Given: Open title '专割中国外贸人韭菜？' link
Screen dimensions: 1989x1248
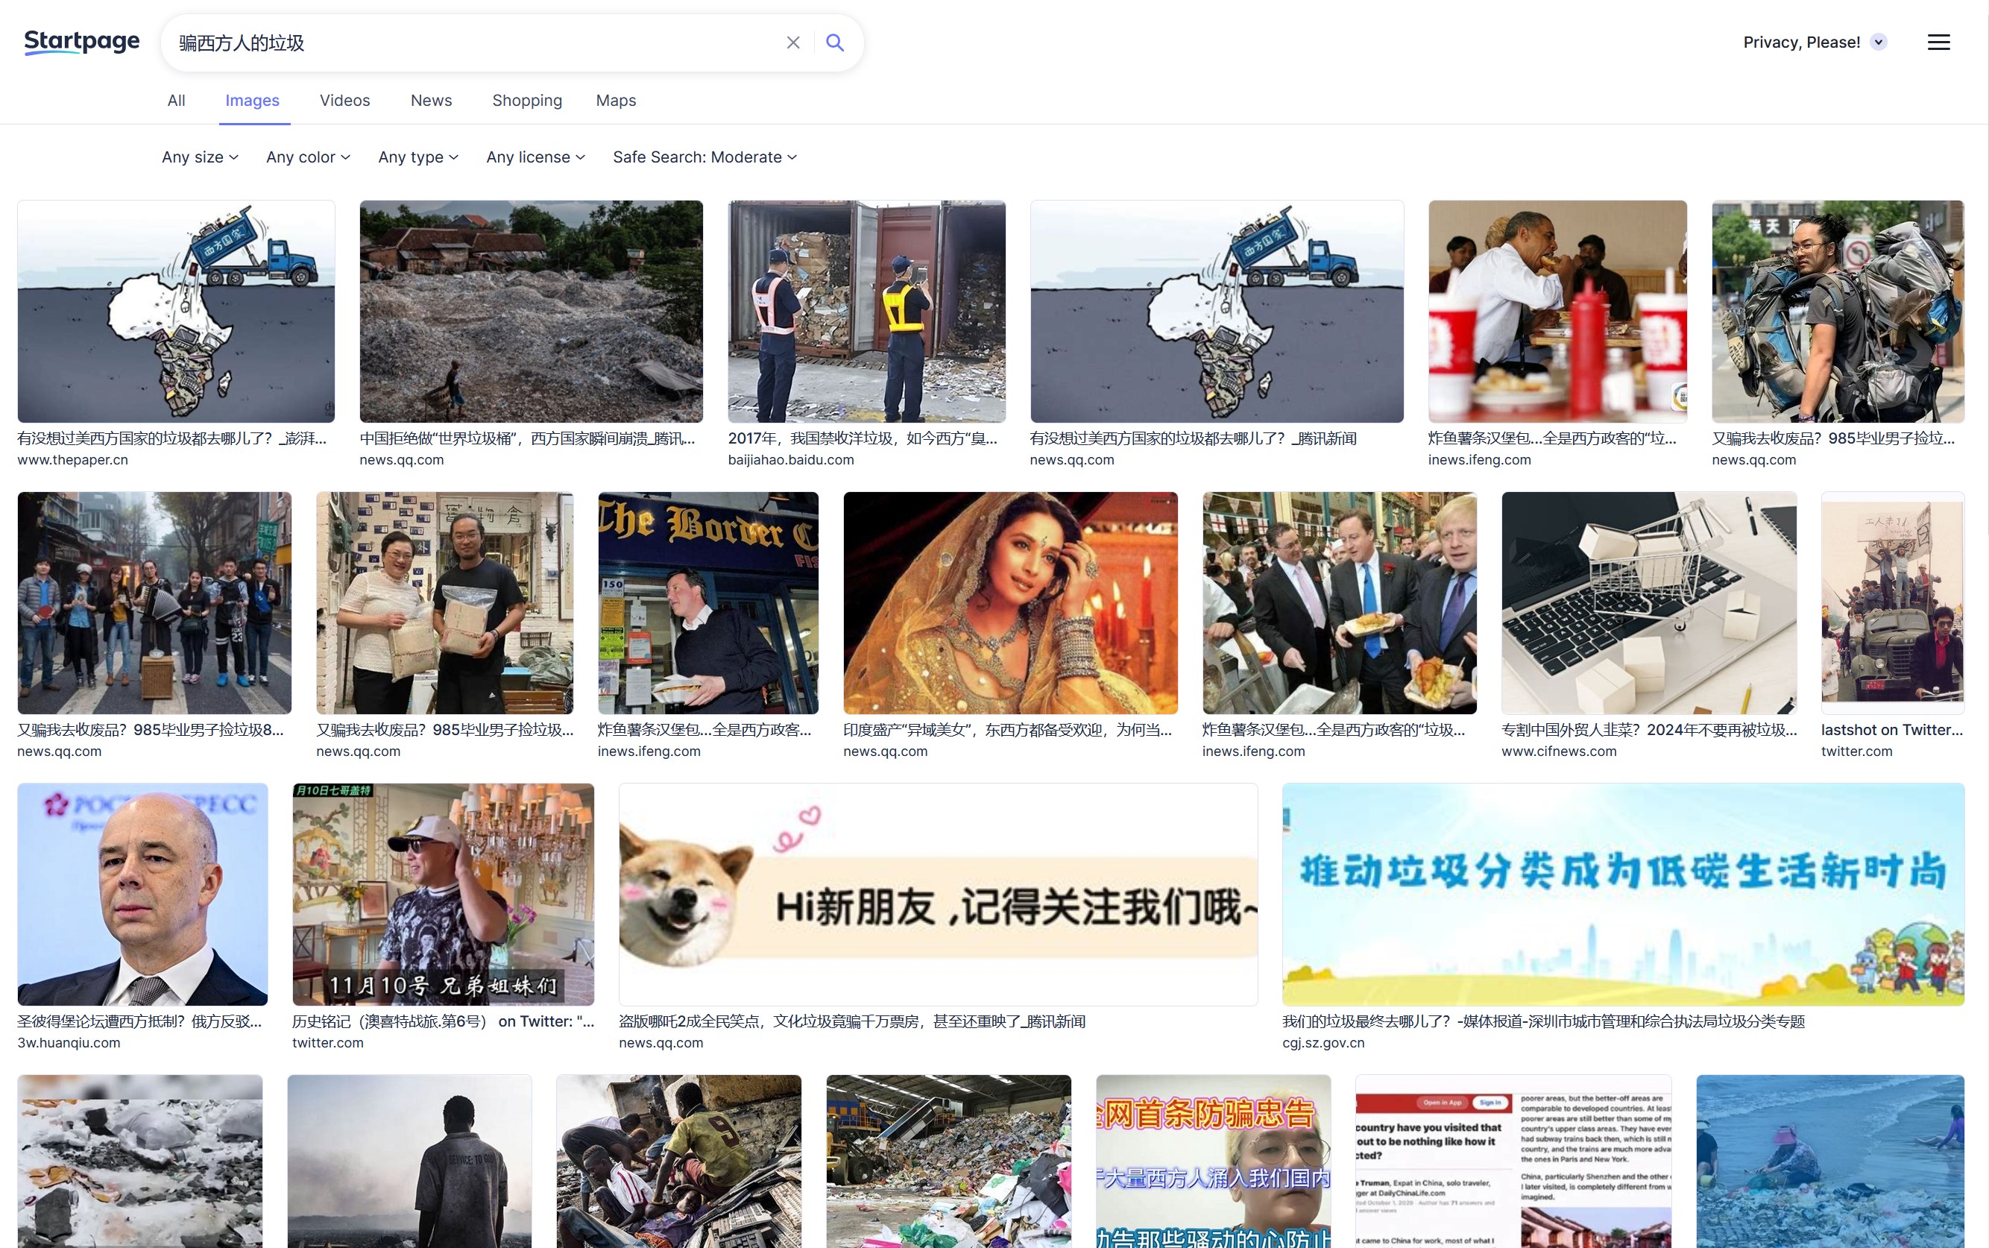Looking at the screenshot, I should click(x=1649, y=730).
